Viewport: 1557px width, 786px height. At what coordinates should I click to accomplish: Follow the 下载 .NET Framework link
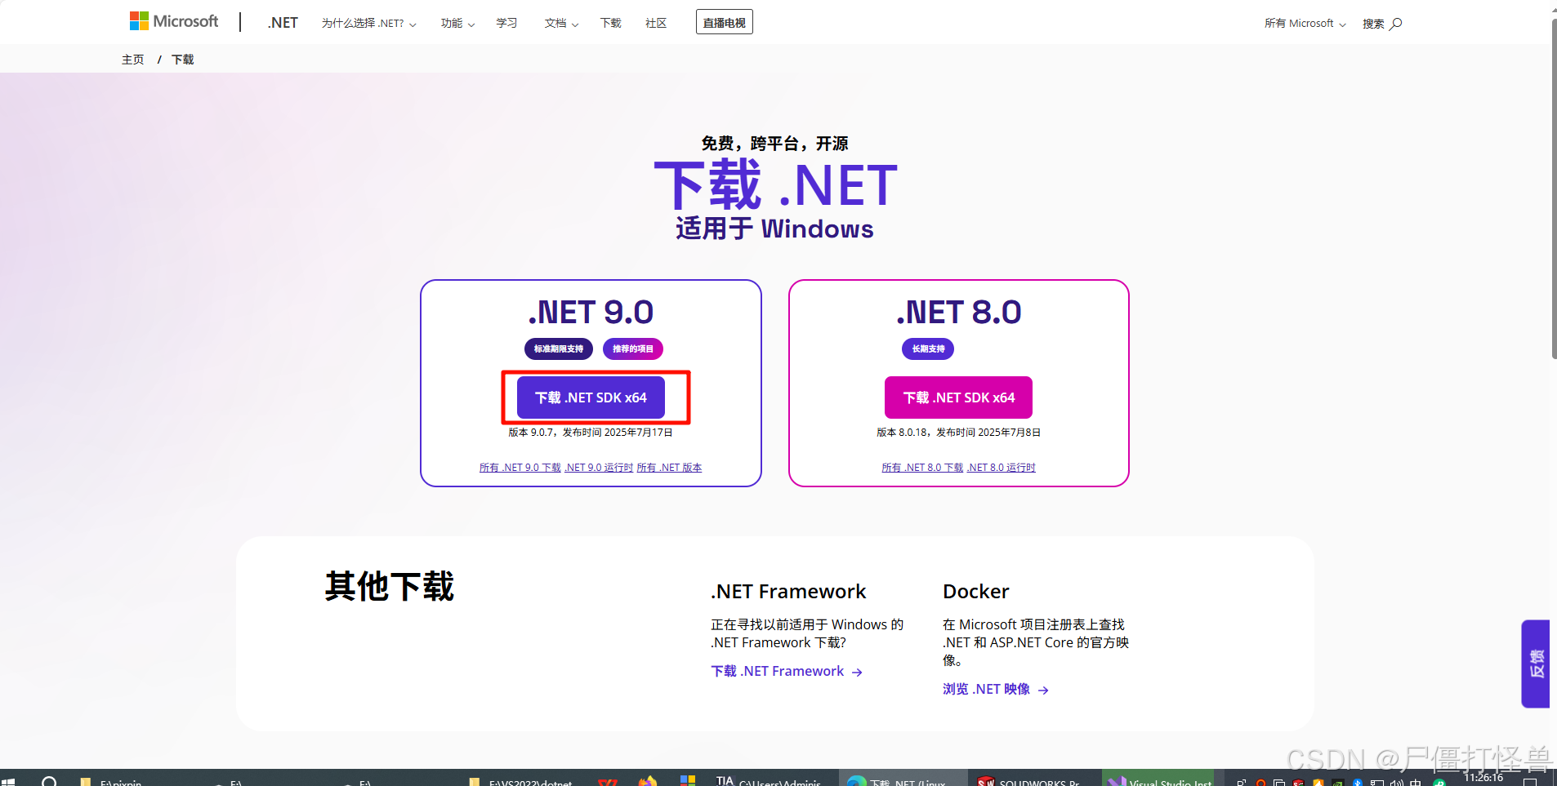[x=787, y=671]
